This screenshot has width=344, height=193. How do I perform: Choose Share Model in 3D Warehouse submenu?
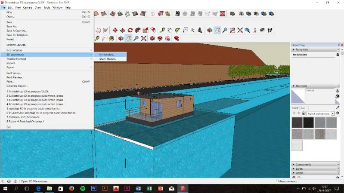click(110, 59)
